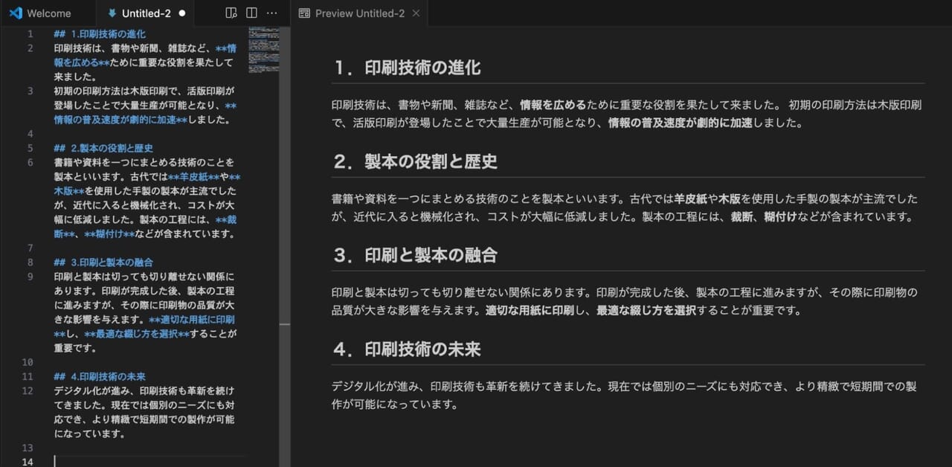Click bold word '羊皮紙' in the preview

690,199
